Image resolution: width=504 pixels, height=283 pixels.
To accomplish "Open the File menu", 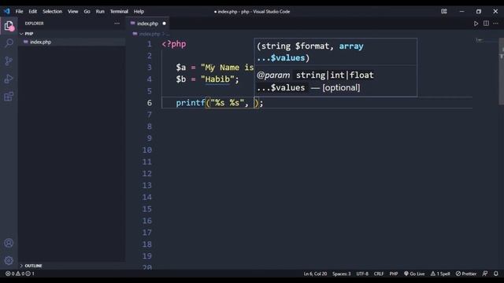I will [19, 11].
